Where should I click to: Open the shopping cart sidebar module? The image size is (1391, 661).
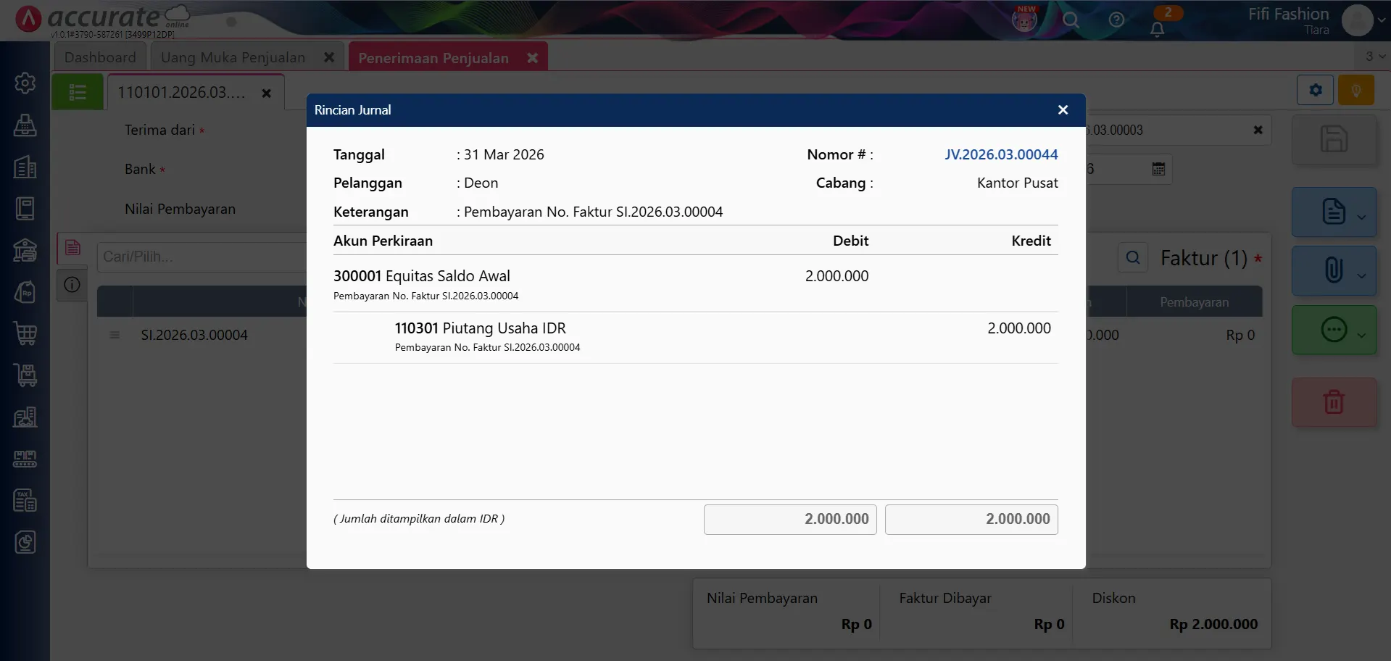[x=25, y=334]
